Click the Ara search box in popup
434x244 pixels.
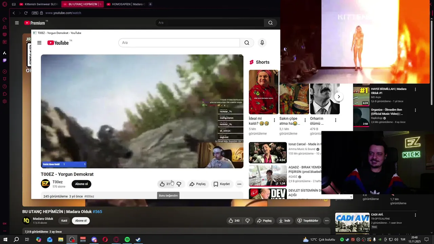179,43
